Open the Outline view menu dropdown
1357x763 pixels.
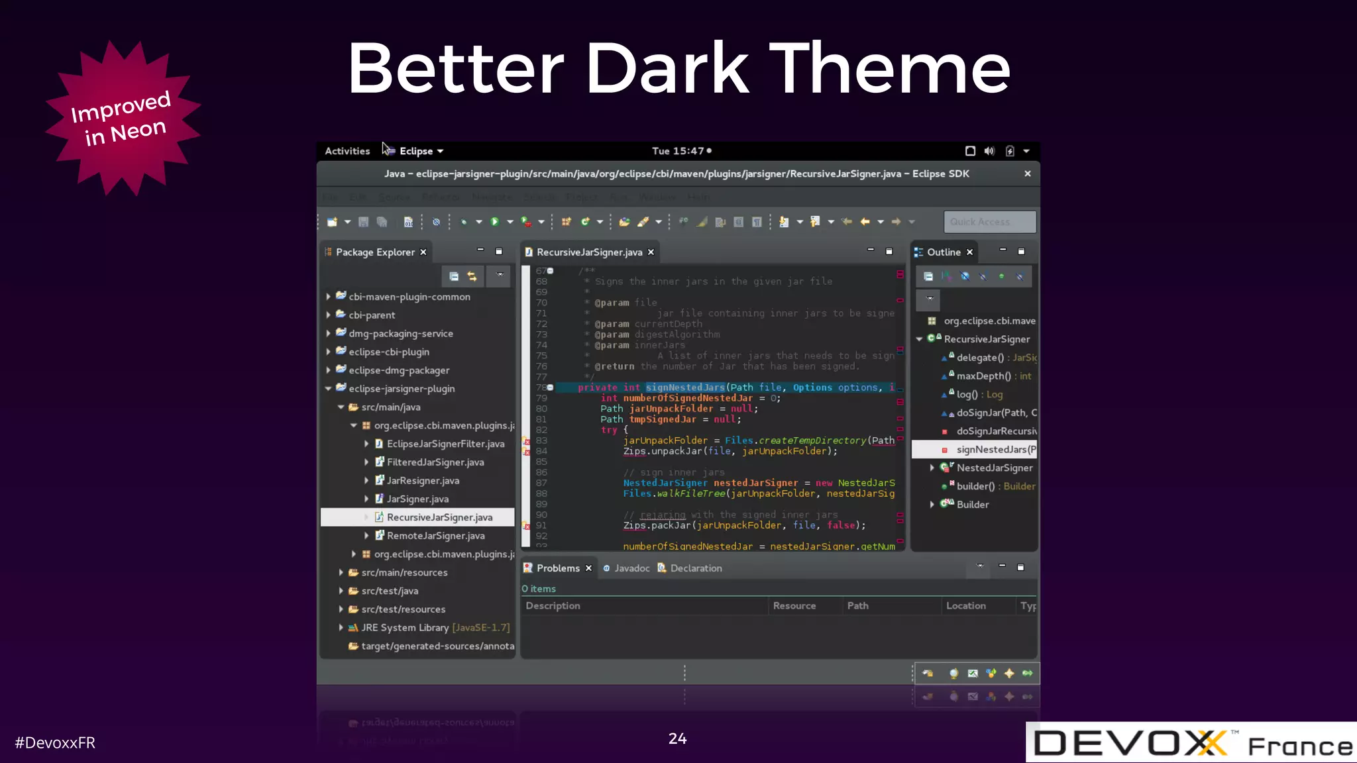pyautogui.click(x=929, y=299)
